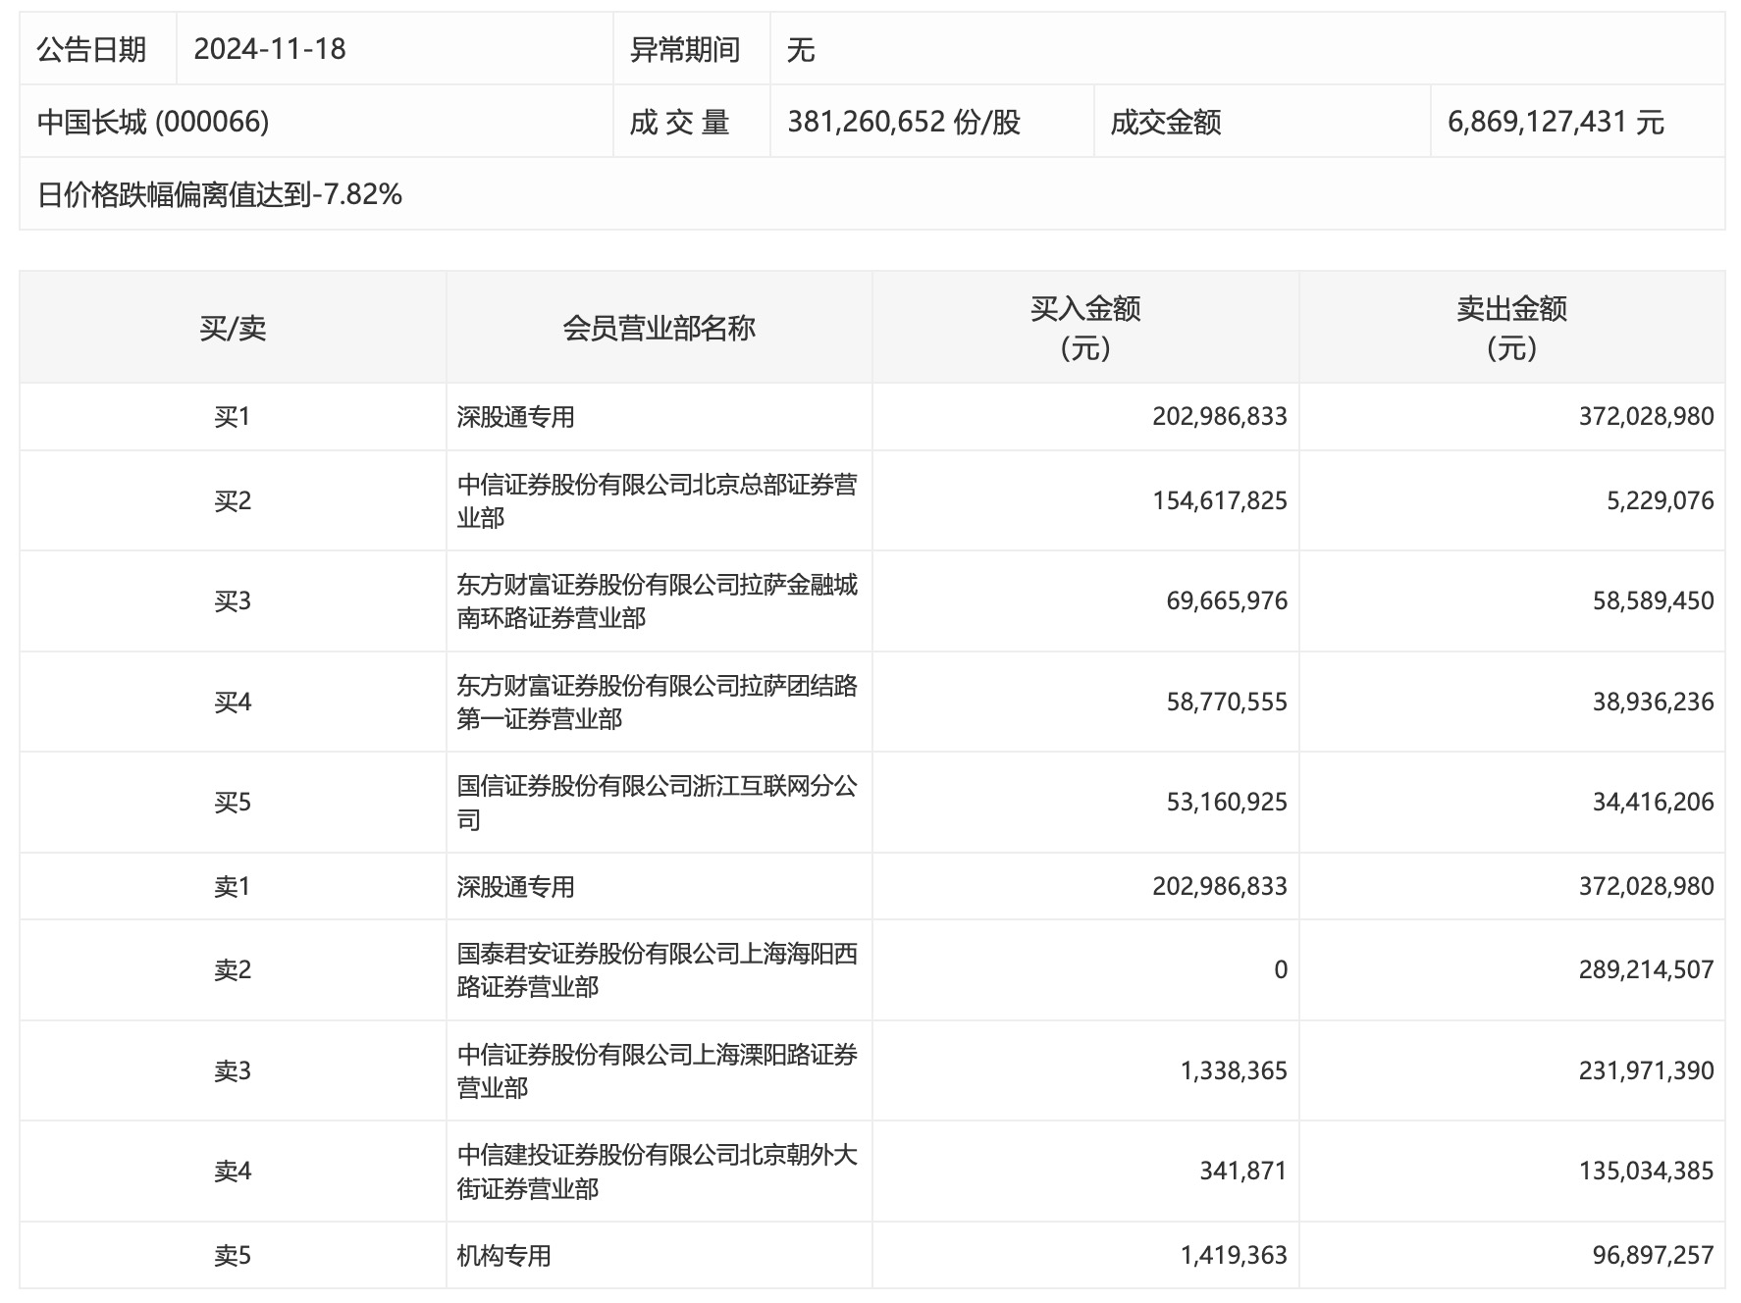Image resolution: width=1741 pixels, height=1303 pixels.
Task: Click the 成交量 label
Action: (679, 122)
